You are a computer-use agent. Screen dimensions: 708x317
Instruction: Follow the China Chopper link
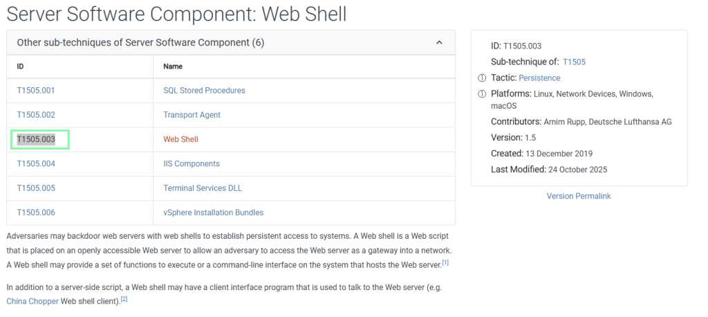click(x=32, y=301)
